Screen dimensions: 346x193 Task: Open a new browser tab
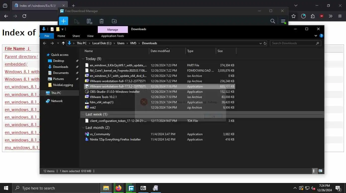pyautogui.click(x=73, y=6)
